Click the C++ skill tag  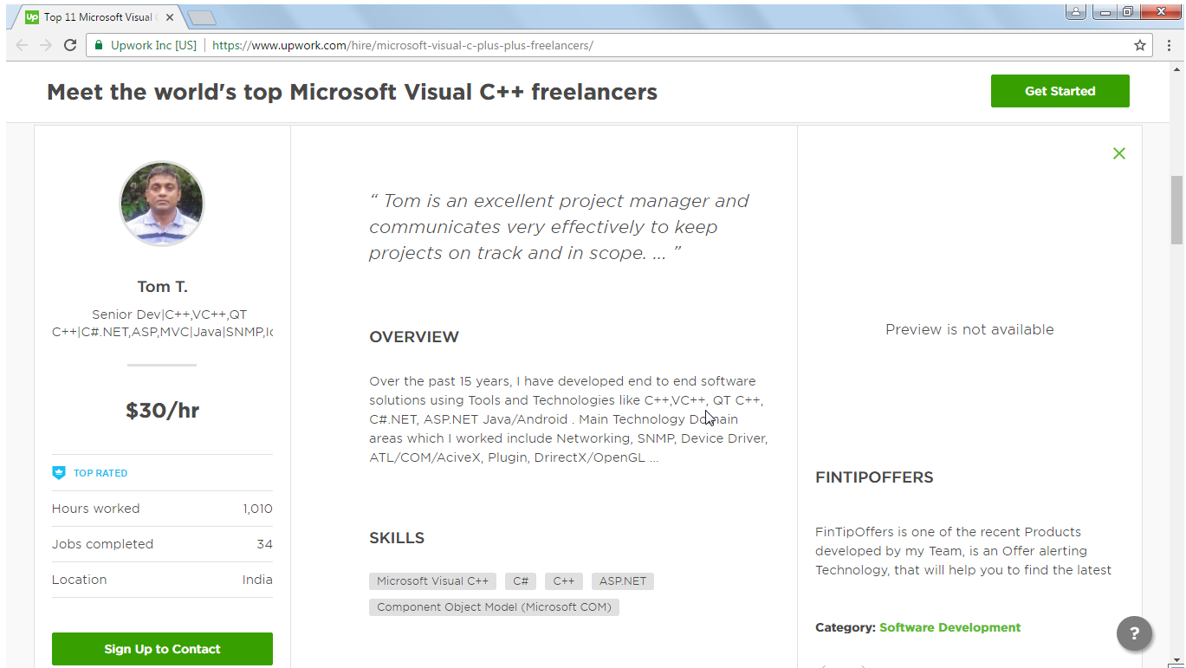tap(564, 581)
